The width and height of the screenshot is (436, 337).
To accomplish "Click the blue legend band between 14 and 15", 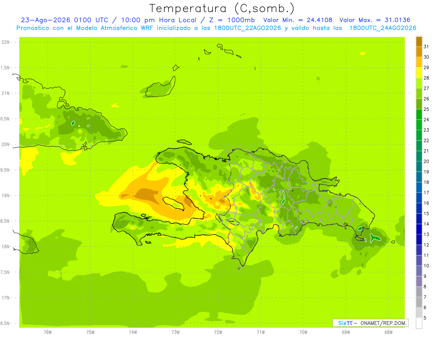I will pos(419,219).
